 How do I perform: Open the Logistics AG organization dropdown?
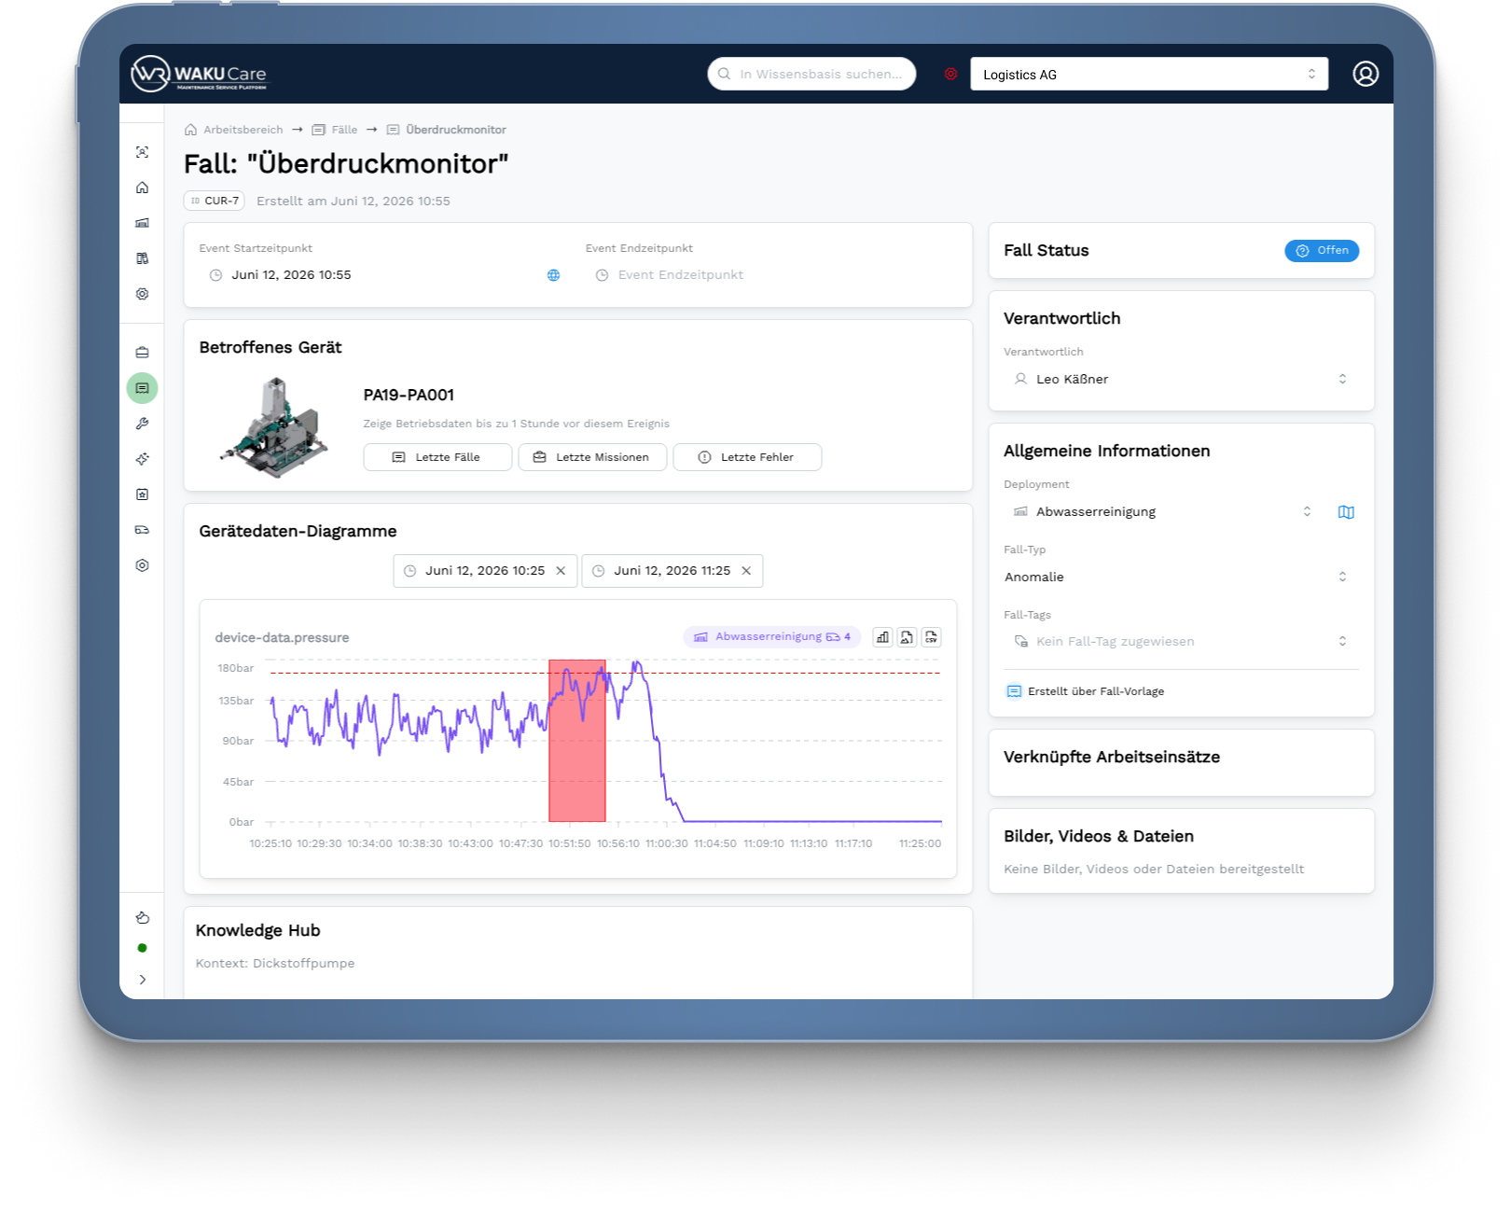1149,74
